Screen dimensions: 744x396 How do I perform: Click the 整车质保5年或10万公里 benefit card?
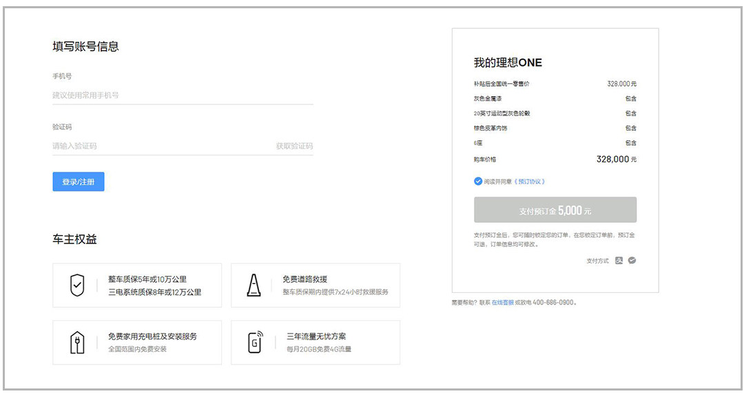point(137,285)
